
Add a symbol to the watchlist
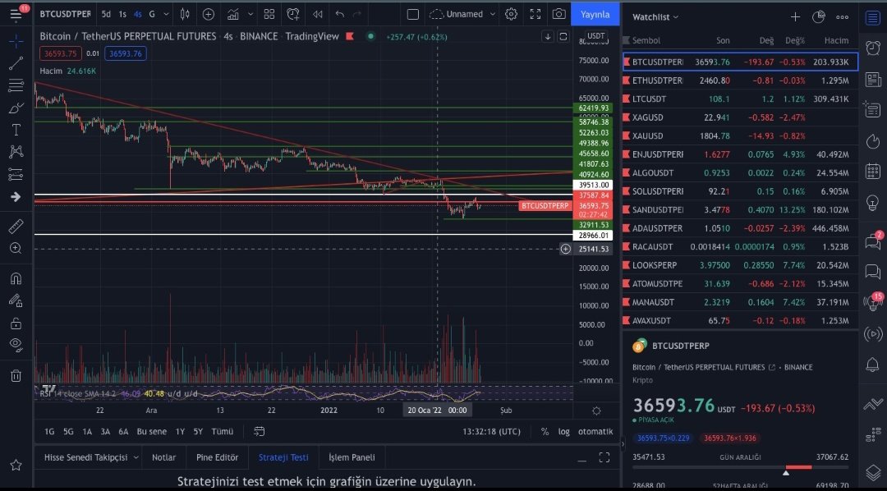click(795, 17)
